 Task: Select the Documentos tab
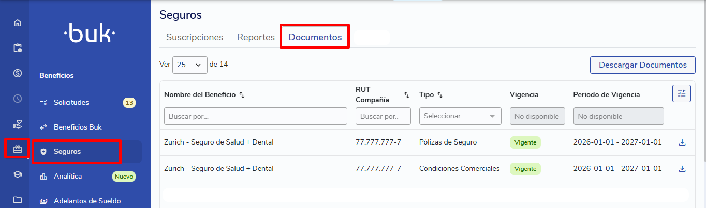coord(315,37)
